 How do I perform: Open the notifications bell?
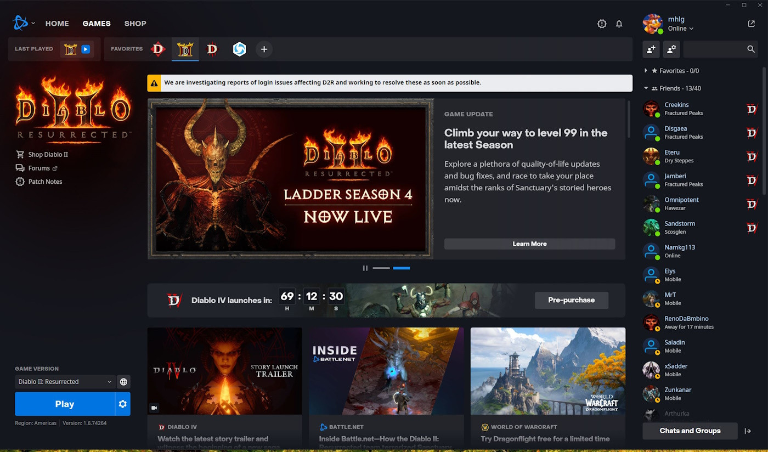tap(619, 24)
